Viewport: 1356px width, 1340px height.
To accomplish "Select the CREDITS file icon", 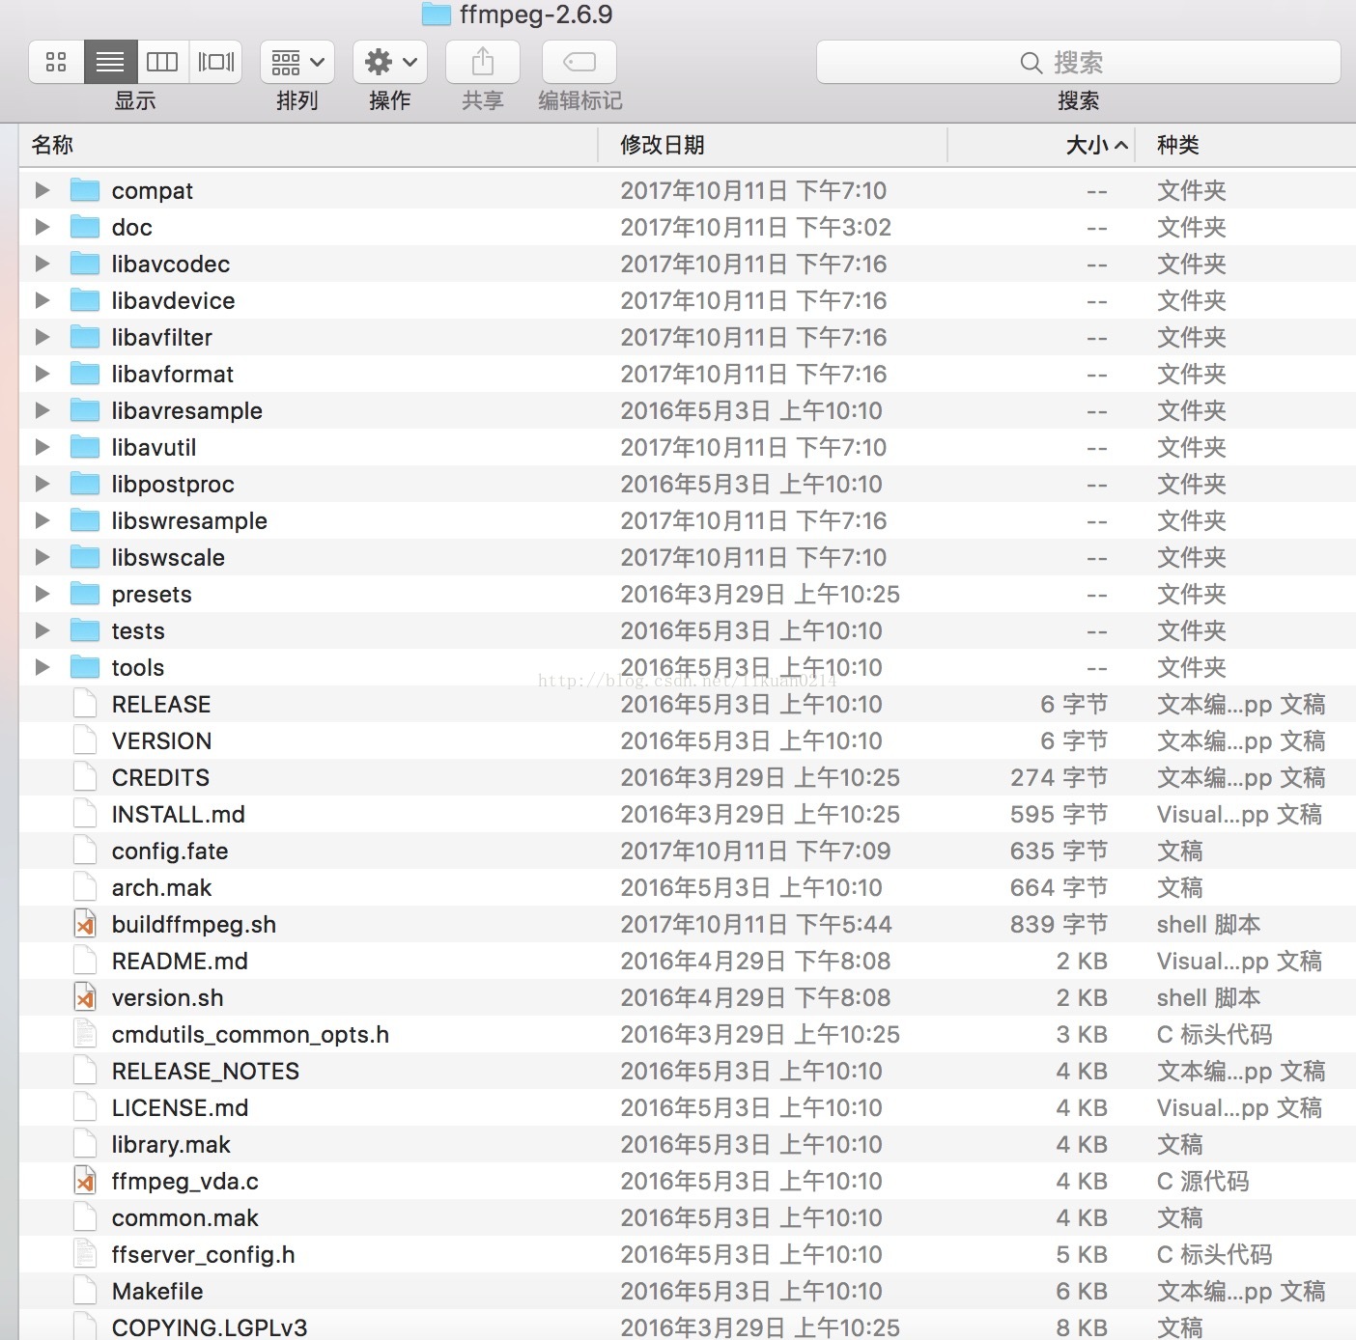I will (85, 777).
